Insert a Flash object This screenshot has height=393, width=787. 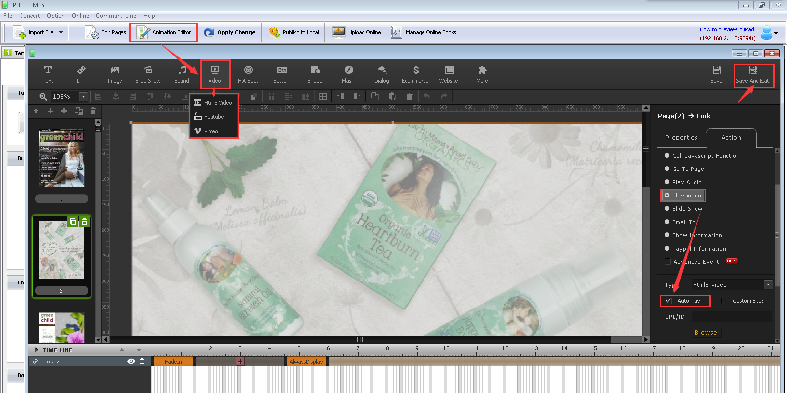click(x=348, y=75)
